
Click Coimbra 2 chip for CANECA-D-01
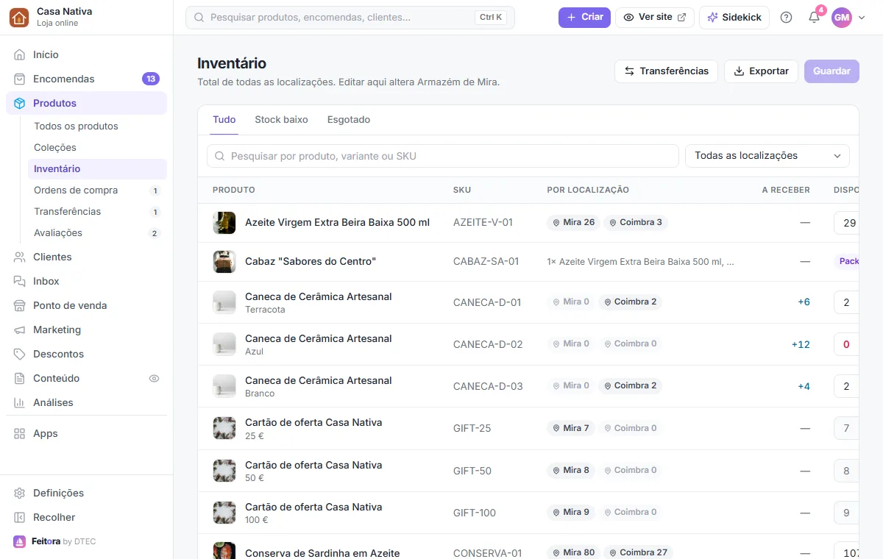(630, 302)
